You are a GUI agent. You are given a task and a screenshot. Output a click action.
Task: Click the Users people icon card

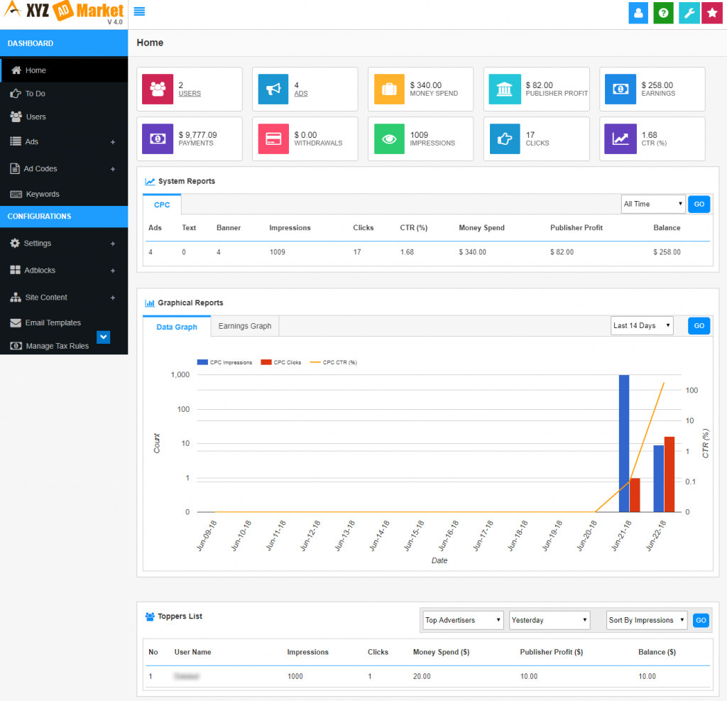click(x=158, y=89)
